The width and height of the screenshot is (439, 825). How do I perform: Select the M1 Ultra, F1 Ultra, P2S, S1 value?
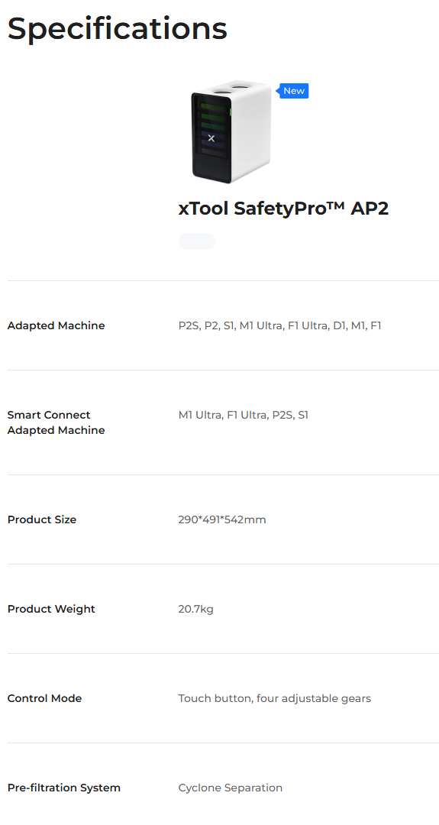244,415
